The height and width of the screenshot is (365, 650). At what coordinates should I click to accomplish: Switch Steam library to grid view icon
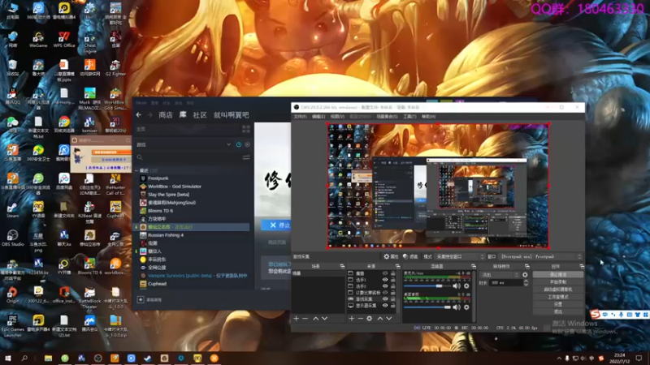click(246, 130)
